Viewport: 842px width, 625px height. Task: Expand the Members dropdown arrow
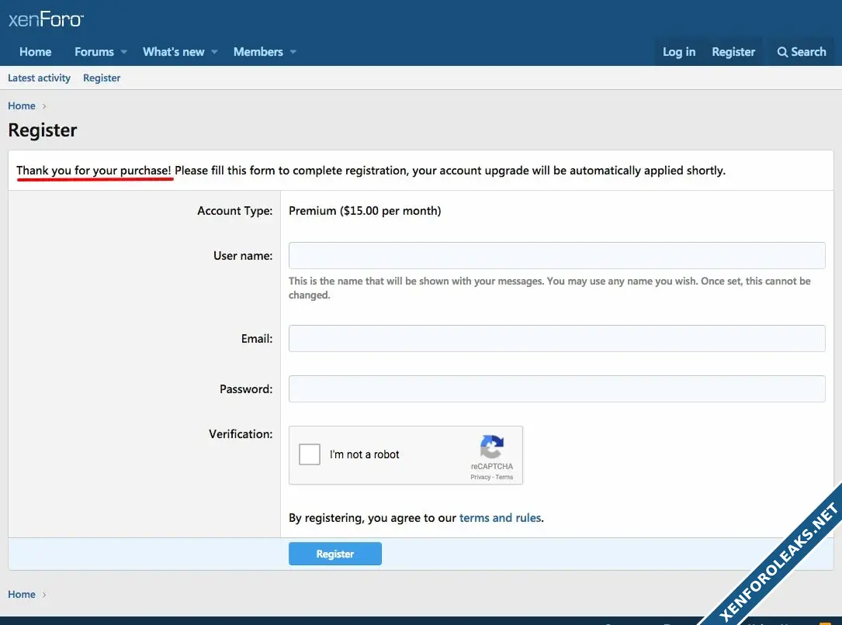point(293,52)
